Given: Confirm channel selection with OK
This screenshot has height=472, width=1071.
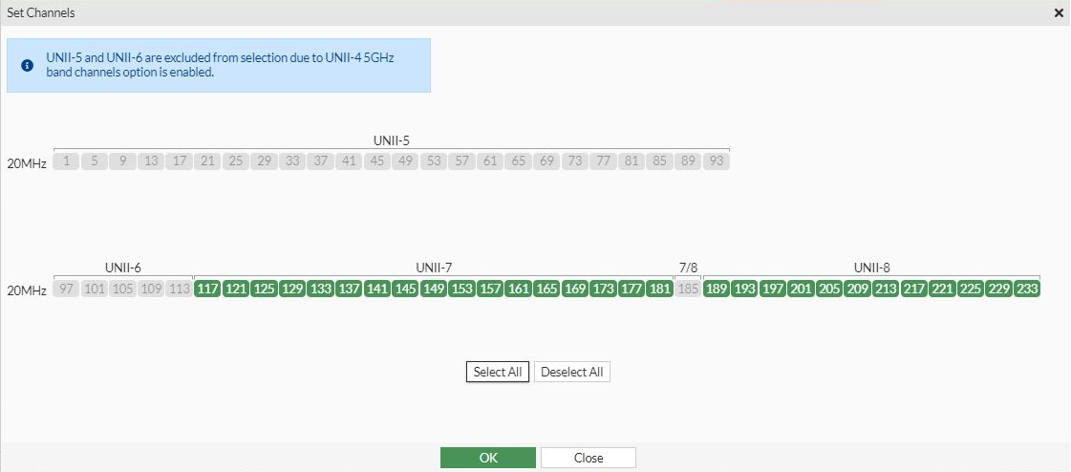Looking at the screenshot, I should coord(488,458).
